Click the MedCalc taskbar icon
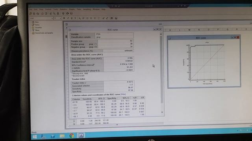Image resolution: width=252 pixels, height=141 pixels. (81, 136)
